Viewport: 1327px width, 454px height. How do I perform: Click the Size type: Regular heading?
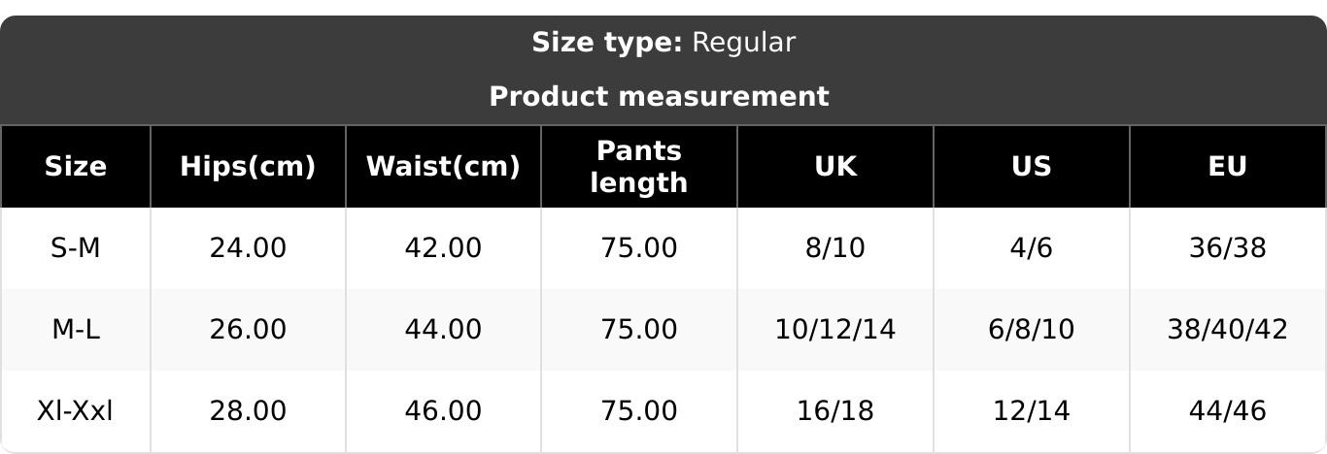[663, 43]
